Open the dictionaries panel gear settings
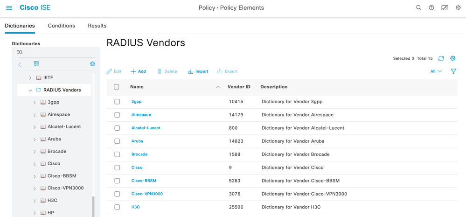 point(92,63)
